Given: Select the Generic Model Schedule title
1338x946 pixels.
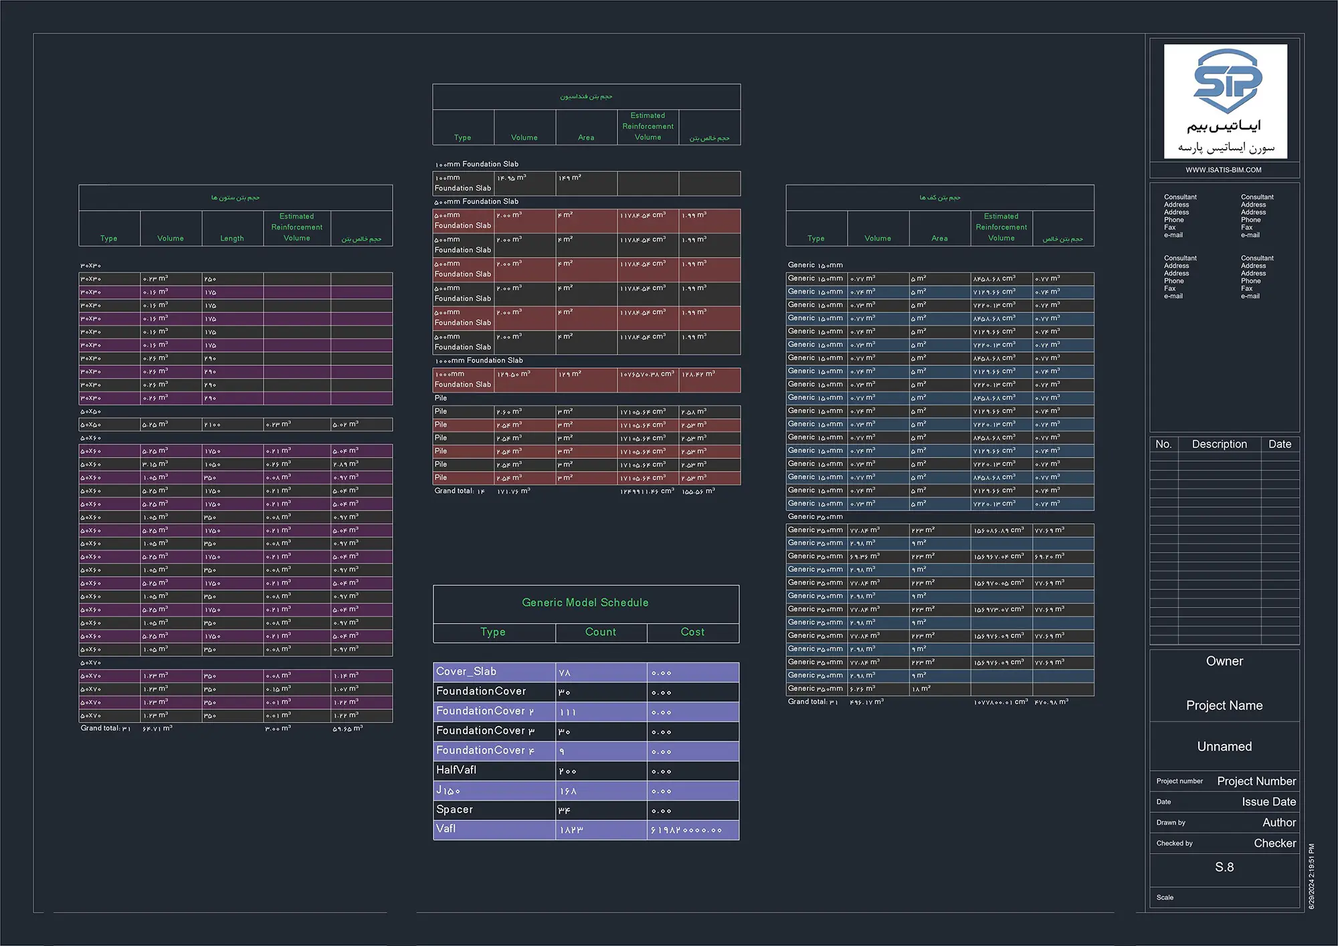Looking at the screenshot, I should click(x=585, y=603).
